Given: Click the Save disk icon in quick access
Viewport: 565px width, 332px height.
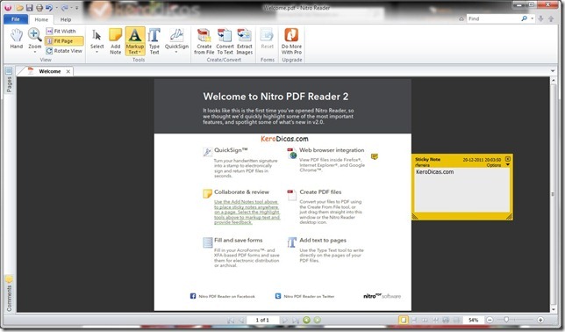Looking at the screenshot, I should 29,8.
